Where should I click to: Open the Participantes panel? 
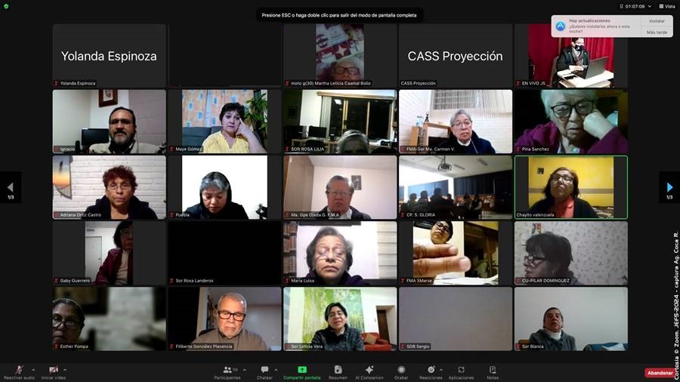227,372
